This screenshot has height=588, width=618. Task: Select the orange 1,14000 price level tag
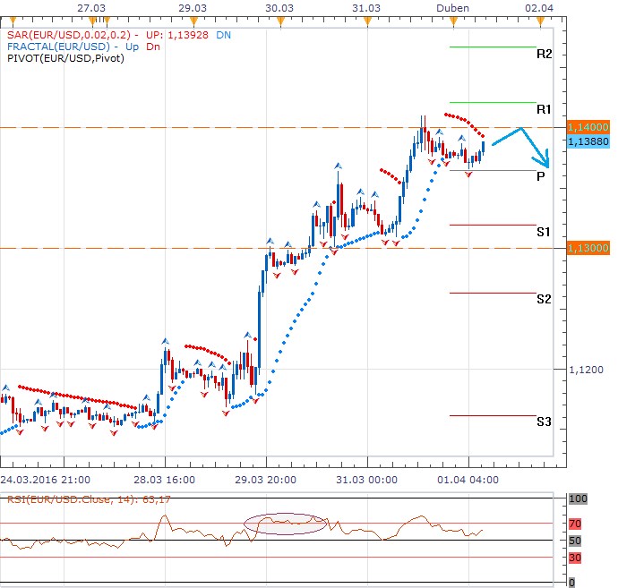coord(589,129)
